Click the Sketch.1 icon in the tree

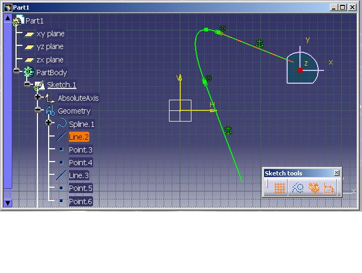pos(39,85)
